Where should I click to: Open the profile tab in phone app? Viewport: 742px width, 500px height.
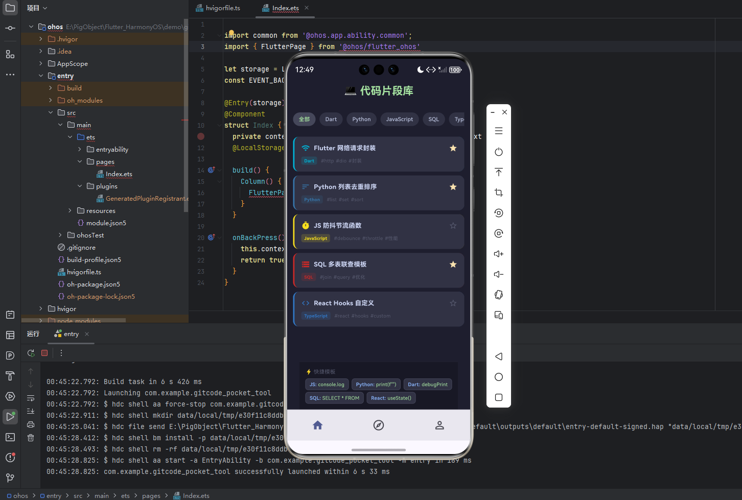click(439, 425)
